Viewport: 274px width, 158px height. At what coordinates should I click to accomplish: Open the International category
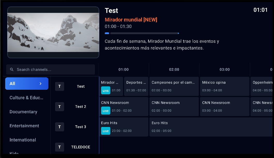(23, 140)
